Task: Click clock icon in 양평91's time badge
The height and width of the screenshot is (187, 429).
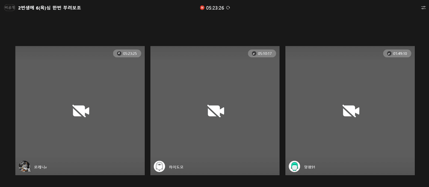Action: [389, 53]
